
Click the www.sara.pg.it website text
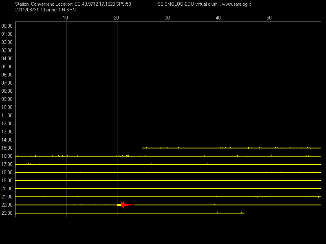[x=236, y=4]
